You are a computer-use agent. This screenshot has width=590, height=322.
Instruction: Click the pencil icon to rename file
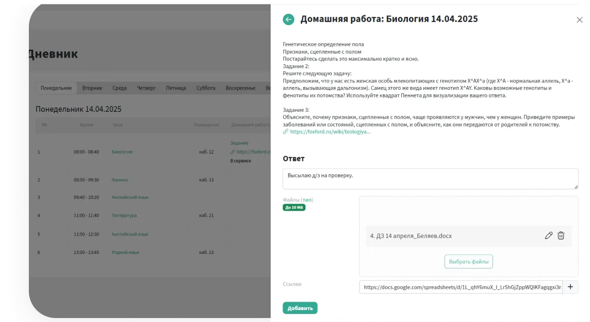(x=549, y=236)
